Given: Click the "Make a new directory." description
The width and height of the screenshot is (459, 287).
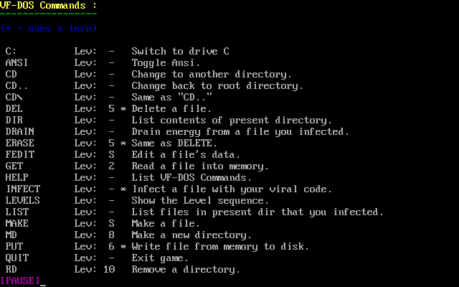Looking at the screenshot, I should point(191,235).
